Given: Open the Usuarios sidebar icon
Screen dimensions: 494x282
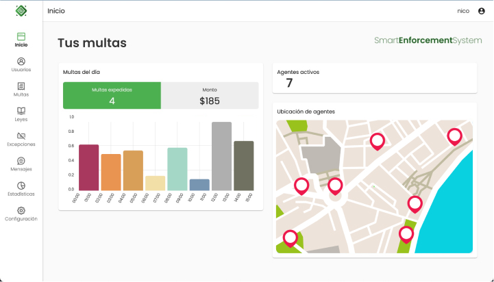Looking at the screenshot, I should tap(21, 61).
